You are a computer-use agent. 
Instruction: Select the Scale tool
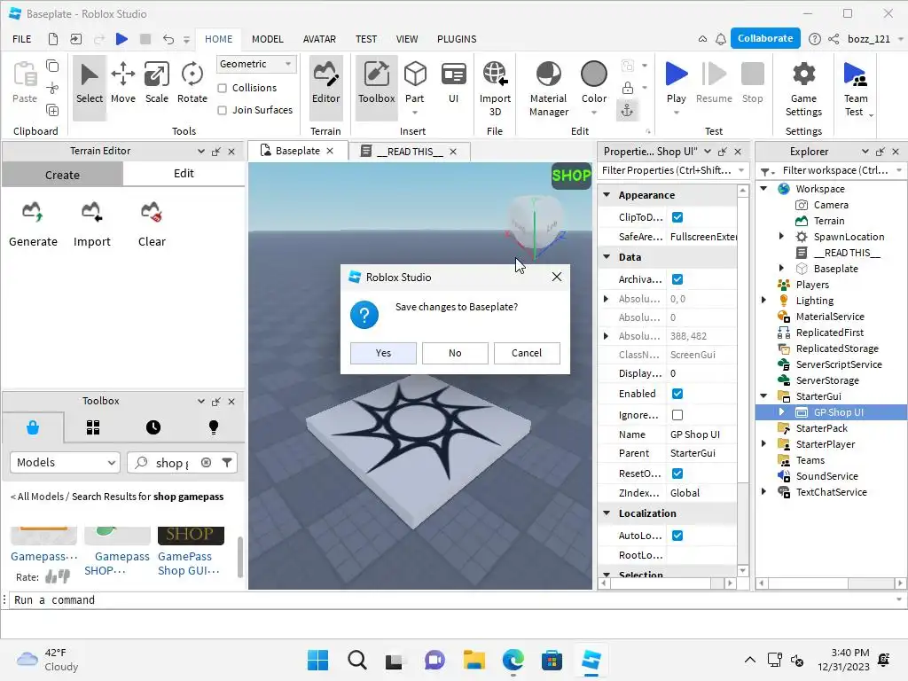point(156,82)
